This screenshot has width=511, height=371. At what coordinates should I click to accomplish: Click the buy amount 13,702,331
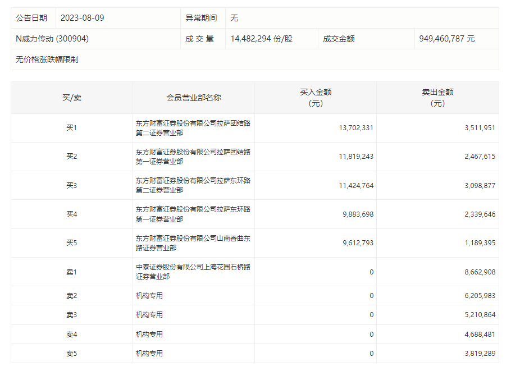[x=356, y=128]
